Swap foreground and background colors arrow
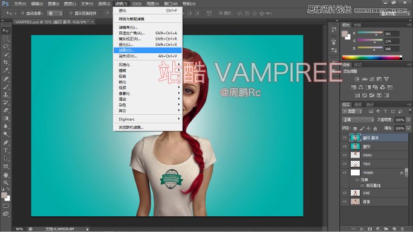Screen dimensions: 413x232 coord(8,189)
